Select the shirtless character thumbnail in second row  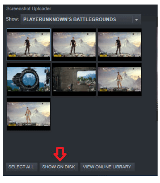(120, 79)
